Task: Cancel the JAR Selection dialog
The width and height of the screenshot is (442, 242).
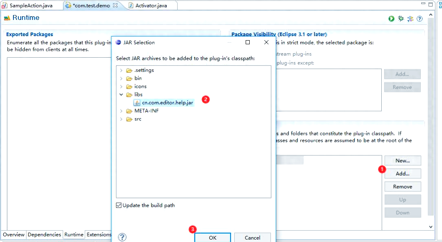Action: (x=253, y=238)
